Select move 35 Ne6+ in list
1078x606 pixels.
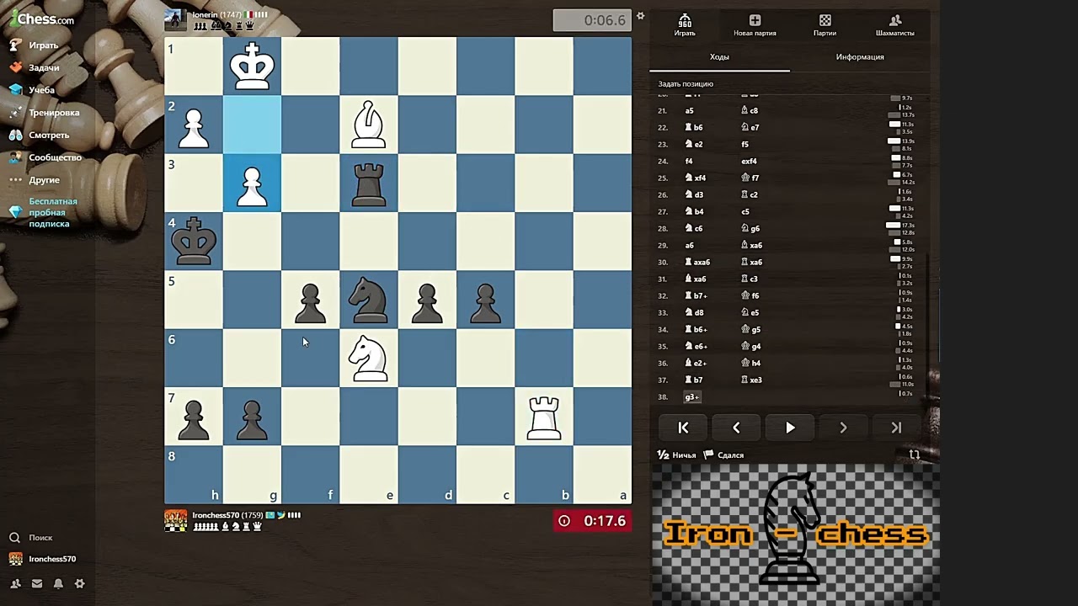(696, 346)
